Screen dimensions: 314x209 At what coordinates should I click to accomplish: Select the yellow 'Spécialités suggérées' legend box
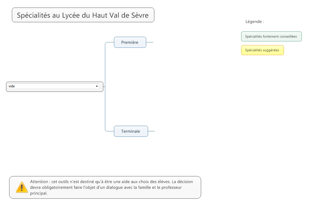coord(262,50)
